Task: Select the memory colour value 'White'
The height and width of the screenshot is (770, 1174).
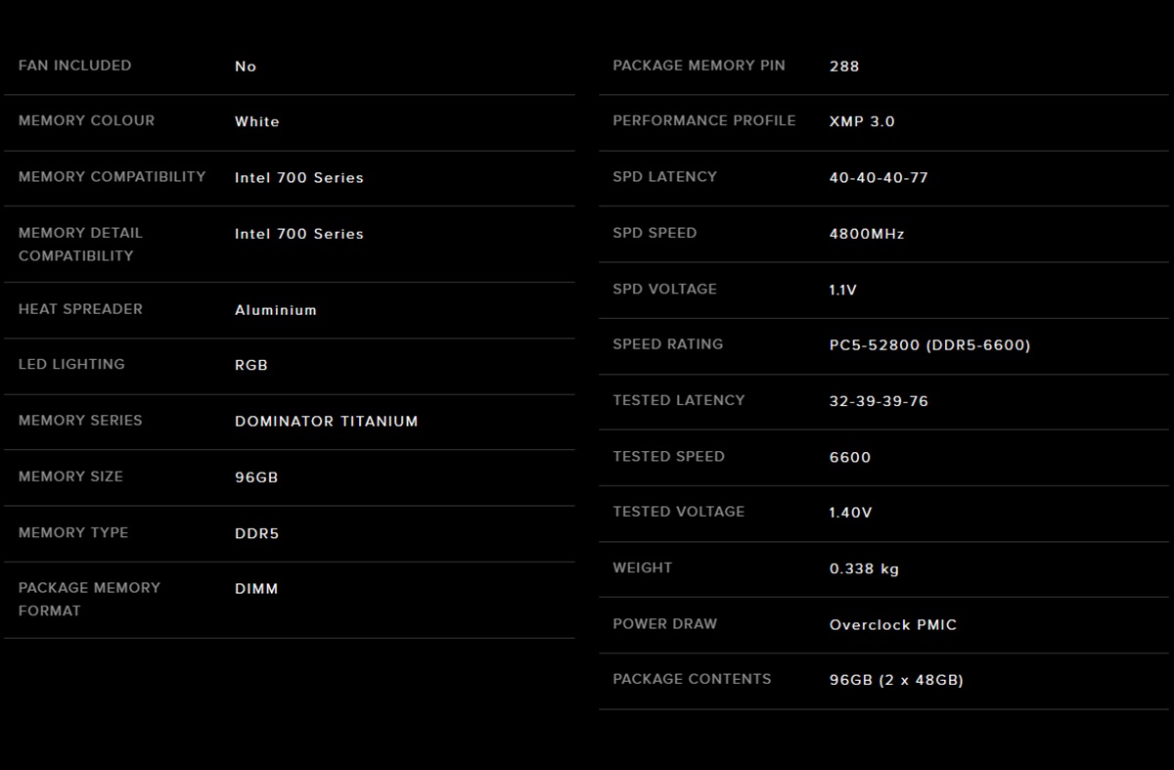Action: click(x=257, y=121)
